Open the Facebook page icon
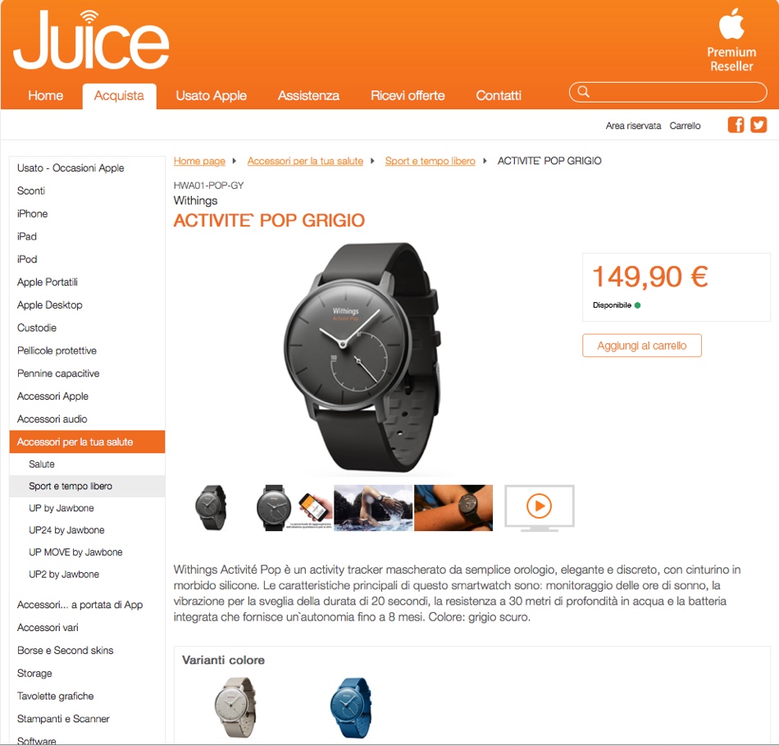Image resolution: width=779 pixels, height=746 pixels. click(736, 125)
